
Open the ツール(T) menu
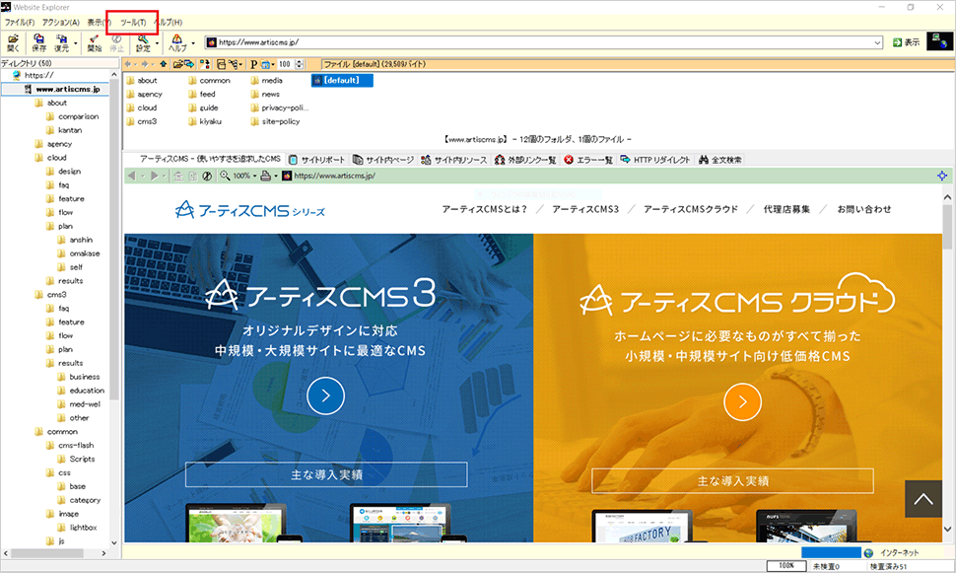133,22
